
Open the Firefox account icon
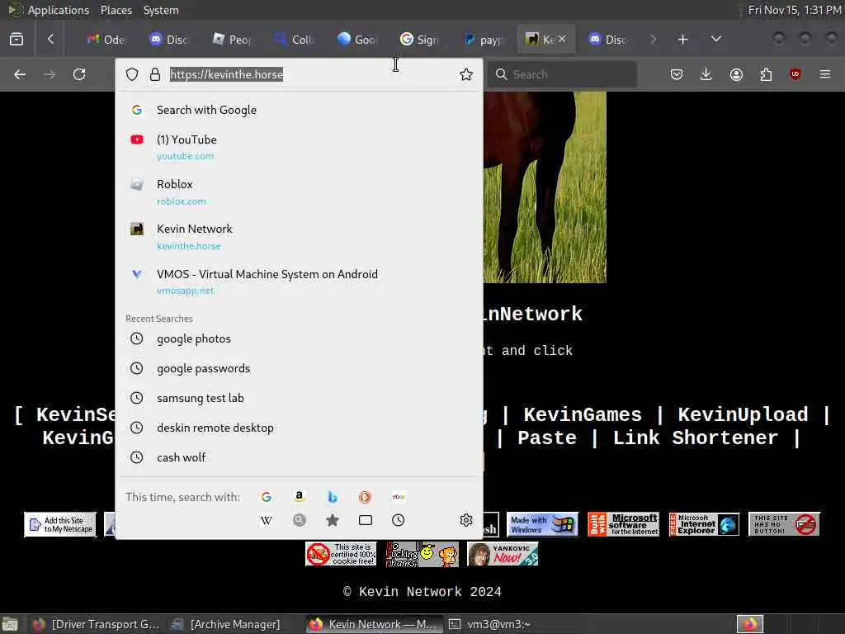[736, 74]
